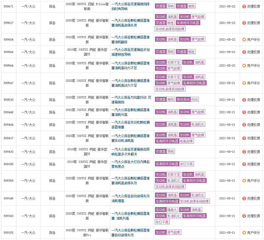Screen dimensions: 264x240
Task: Click the 发动机 功率不足 tag in row 599564
Action: [168, 62]
